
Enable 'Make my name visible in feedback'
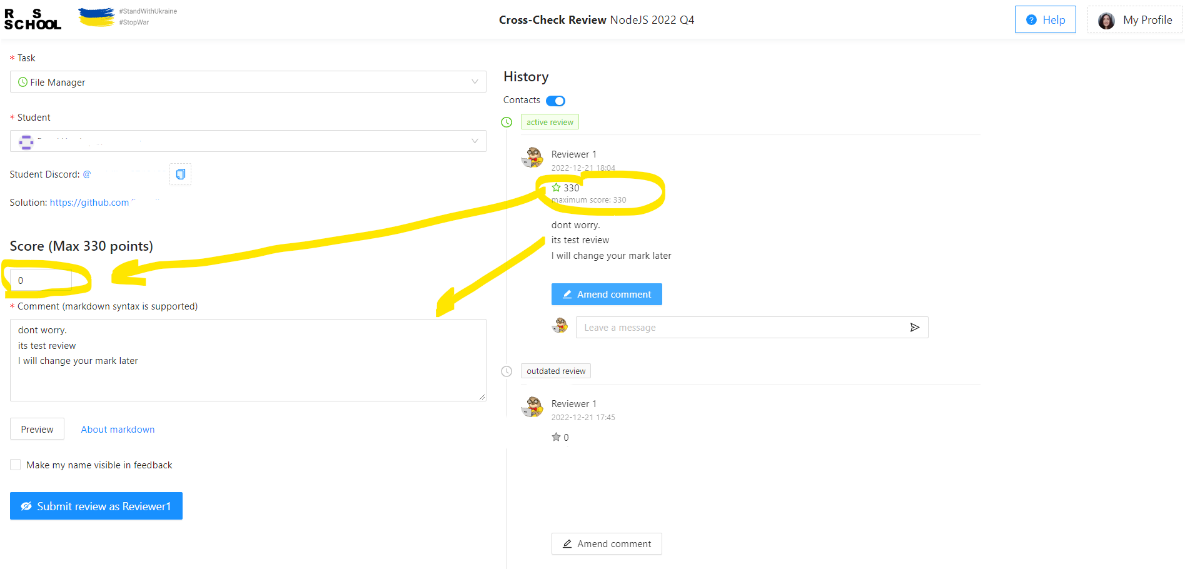tap(15, 465)
